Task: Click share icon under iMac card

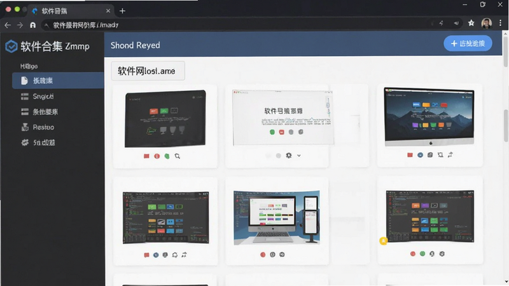Action: click(450, 155)
